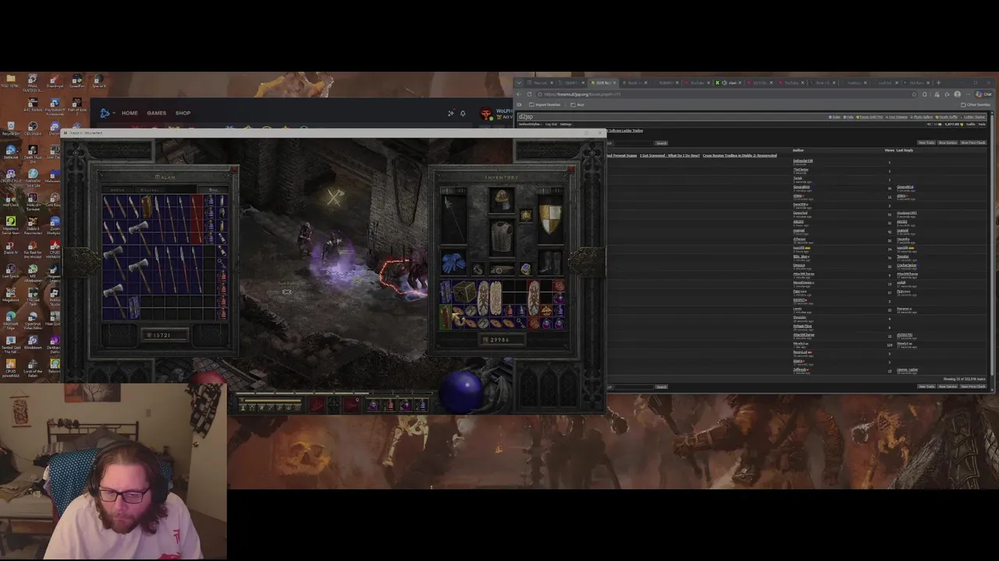Image resolution: width=999 pixels, height=561 pixels.
Task: Use the first belt potion slot
Action: [x=373, y=404]
